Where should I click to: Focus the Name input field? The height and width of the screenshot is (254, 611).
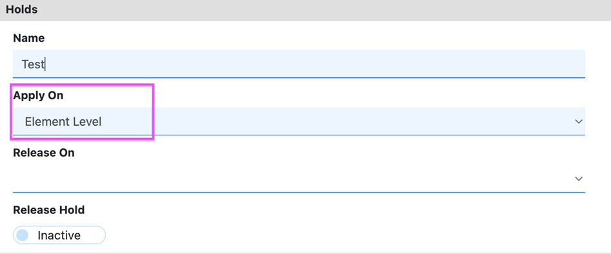(299, 64)
